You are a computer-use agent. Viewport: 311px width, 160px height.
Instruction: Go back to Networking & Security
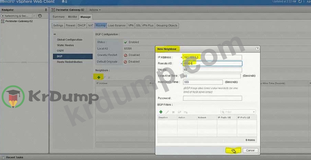[16, 16]
